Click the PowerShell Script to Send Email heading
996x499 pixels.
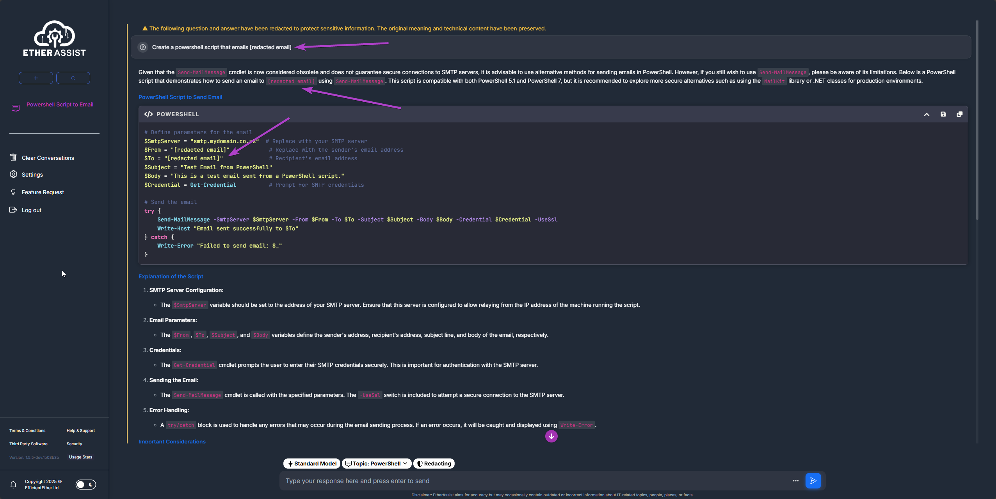click(x=180, y=97)
